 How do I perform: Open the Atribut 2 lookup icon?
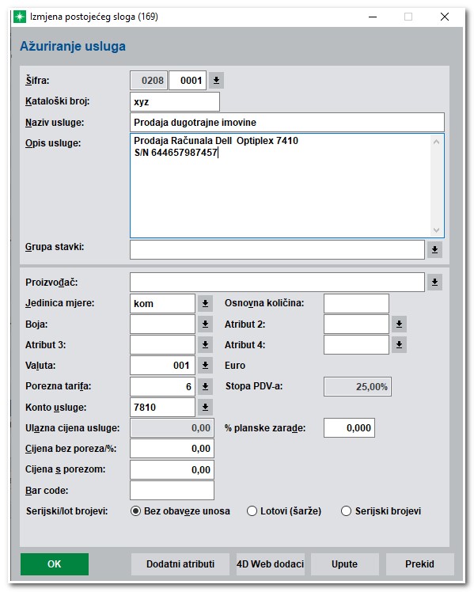tap(400, 324)
